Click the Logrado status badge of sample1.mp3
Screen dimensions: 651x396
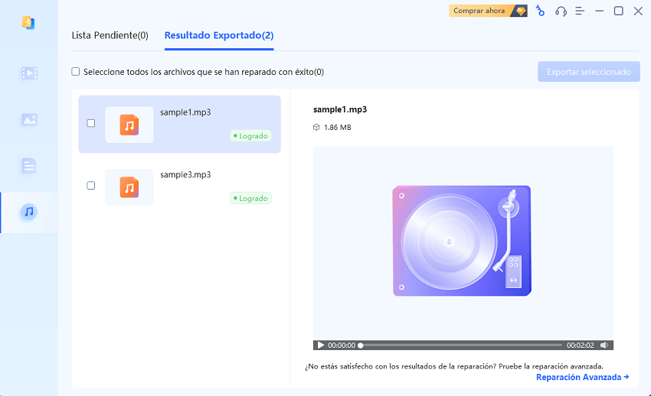250,136
